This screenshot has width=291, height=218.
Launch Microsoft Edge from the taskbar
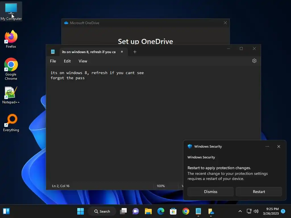(161, 211)
